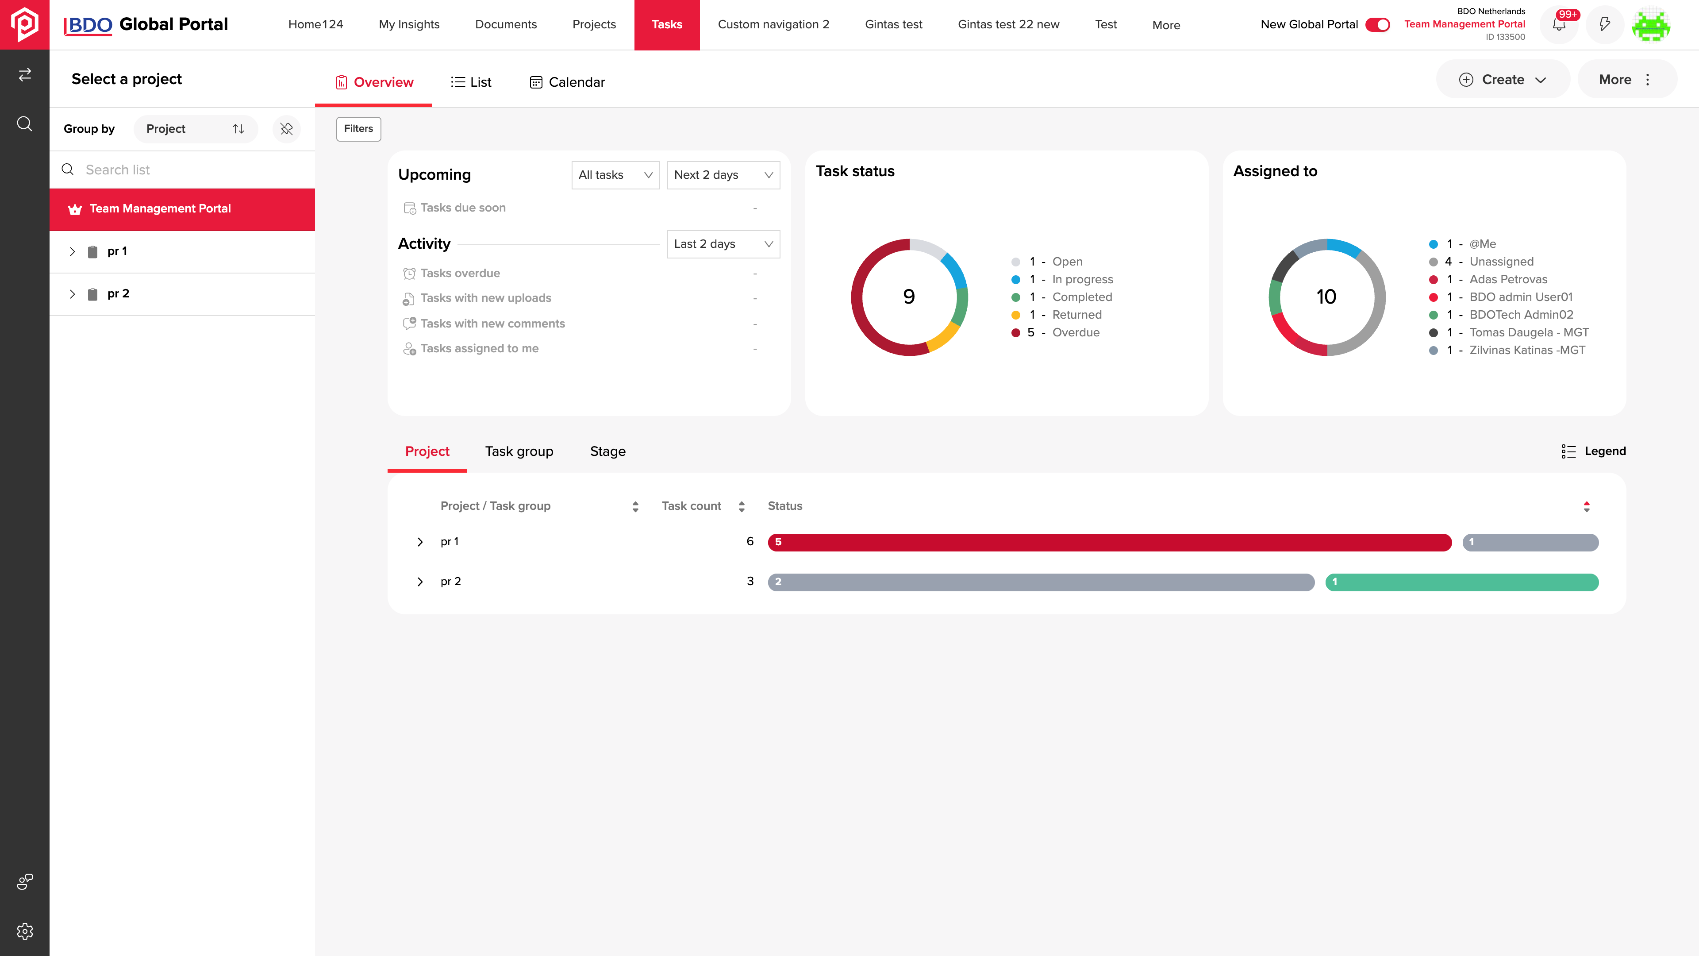Switch to the Overview tab

tap(373, 82)
